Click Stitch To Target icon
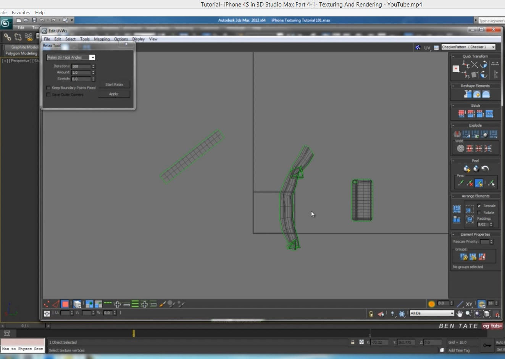This screenshot has height=359, width=505. 461,114
